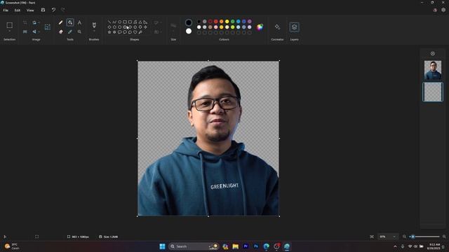Expand the Selection options dropdown arrow
Viewport: 449px width, 252px height.
coord(9,31)
